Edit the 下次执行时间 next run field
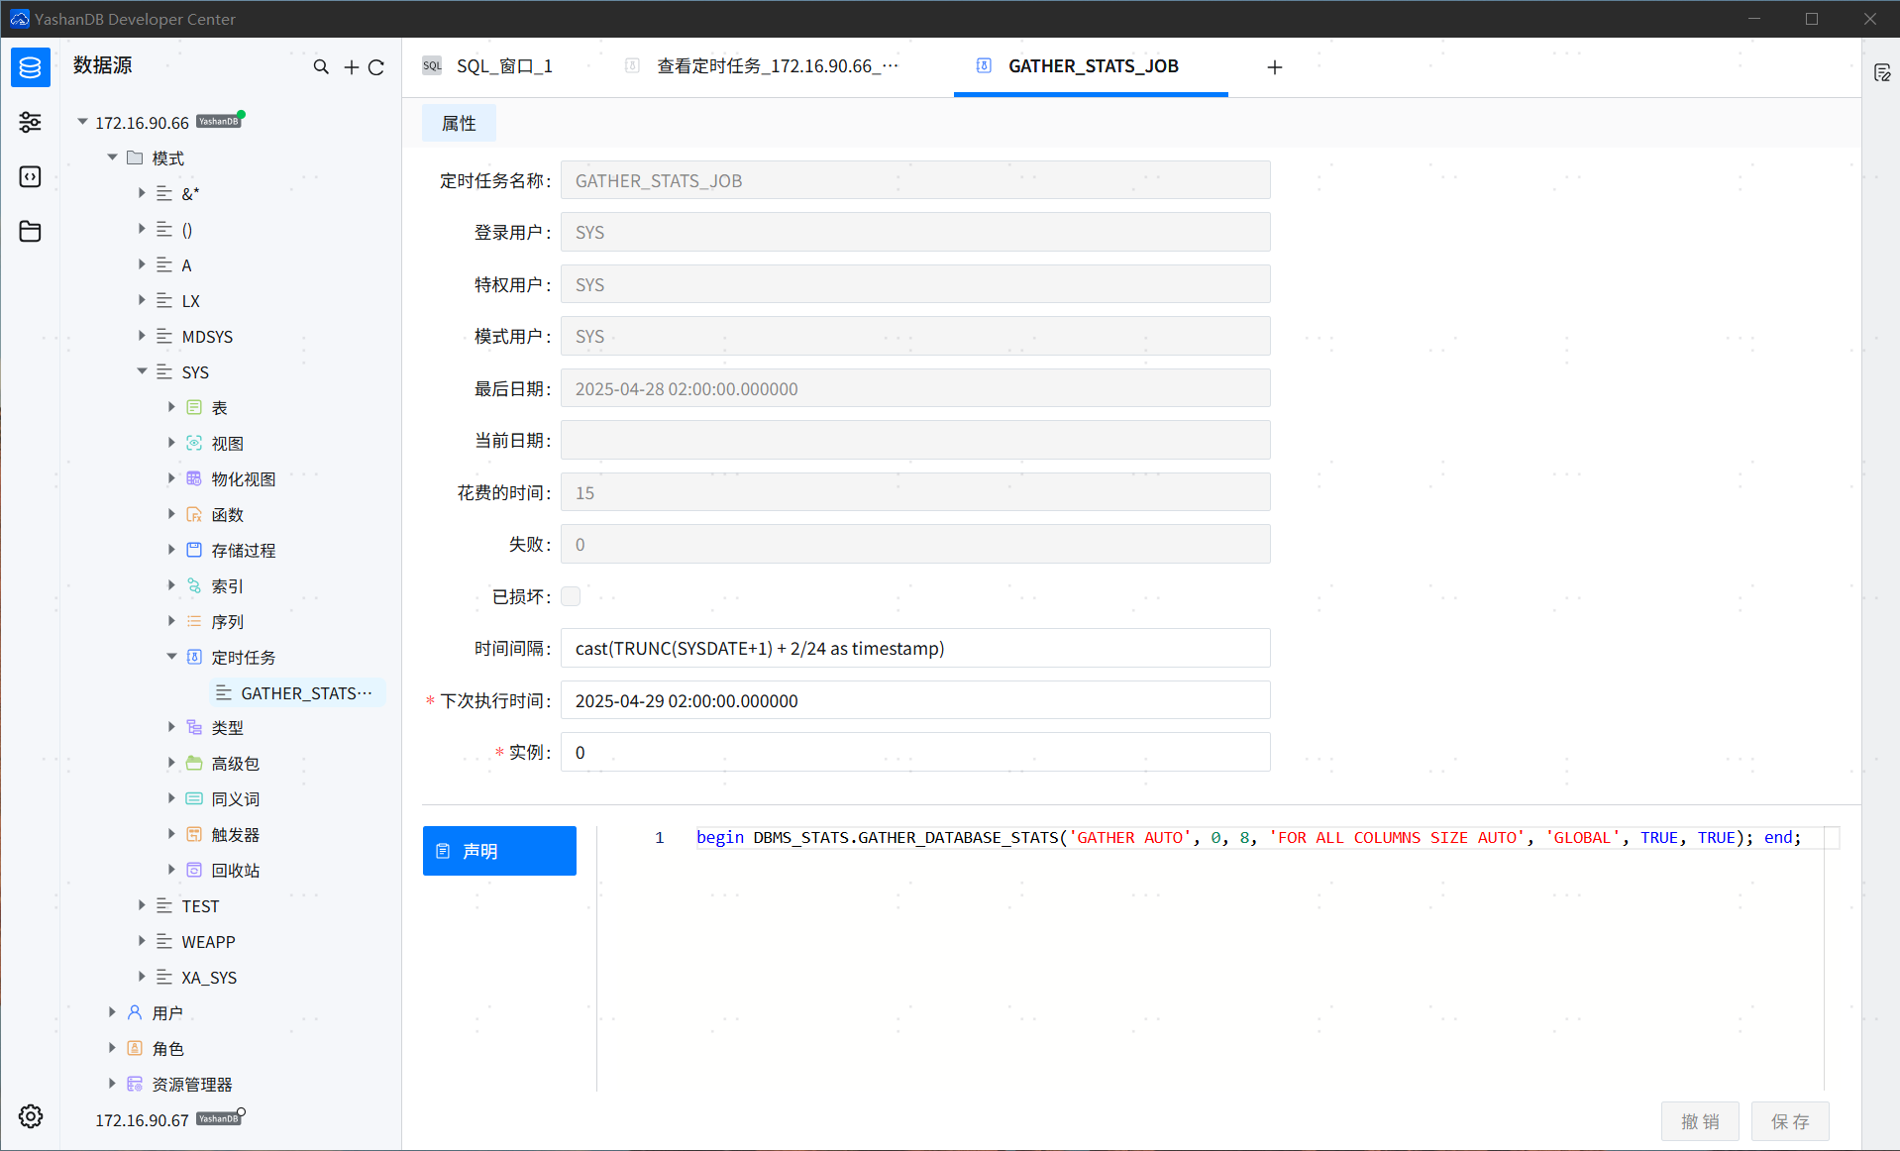1900x1151 pixels. pos(915,700)
